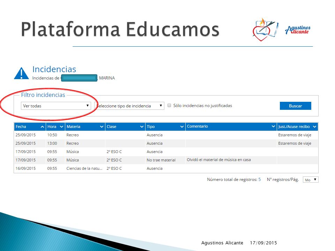Click 'Estaremos de viaje' in the 10:50 row
335x251 pixels.
(x=295, y=135)
